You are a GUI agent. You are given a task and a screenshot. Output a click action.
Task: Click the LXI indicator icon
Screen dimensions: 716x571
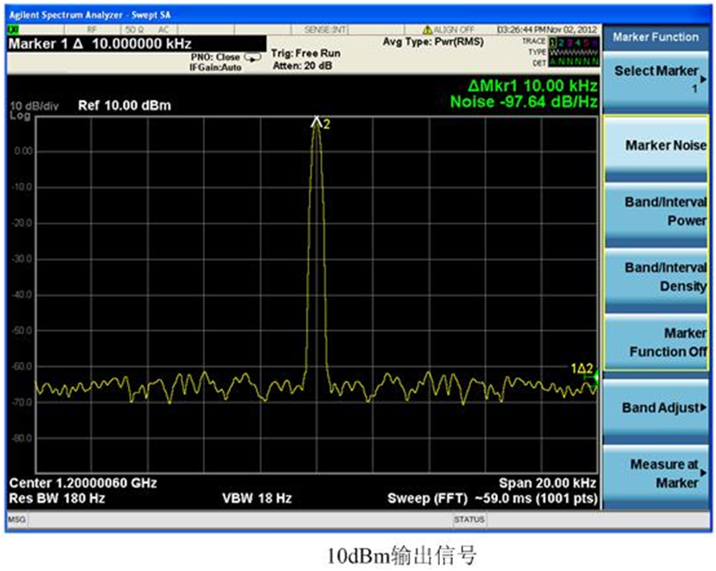pyautogui.click(x=13, y=29)
